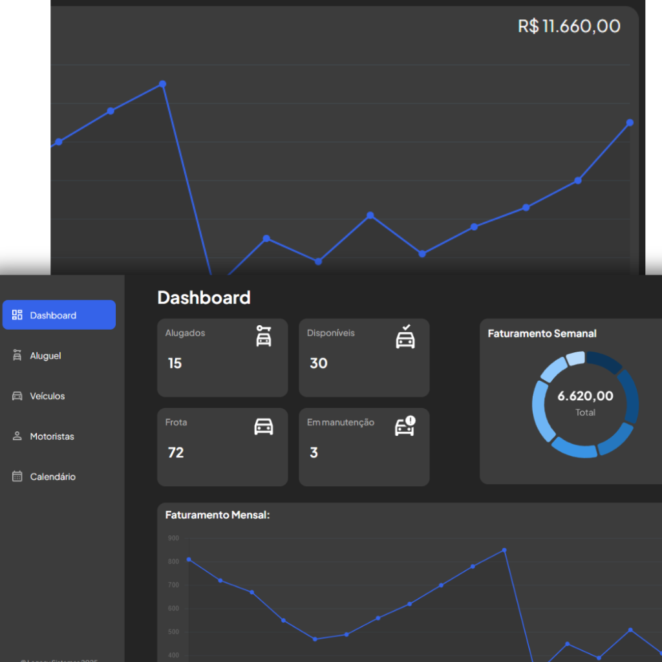Click the first data point in Faturamento Mensal chart

click(189, 559)
